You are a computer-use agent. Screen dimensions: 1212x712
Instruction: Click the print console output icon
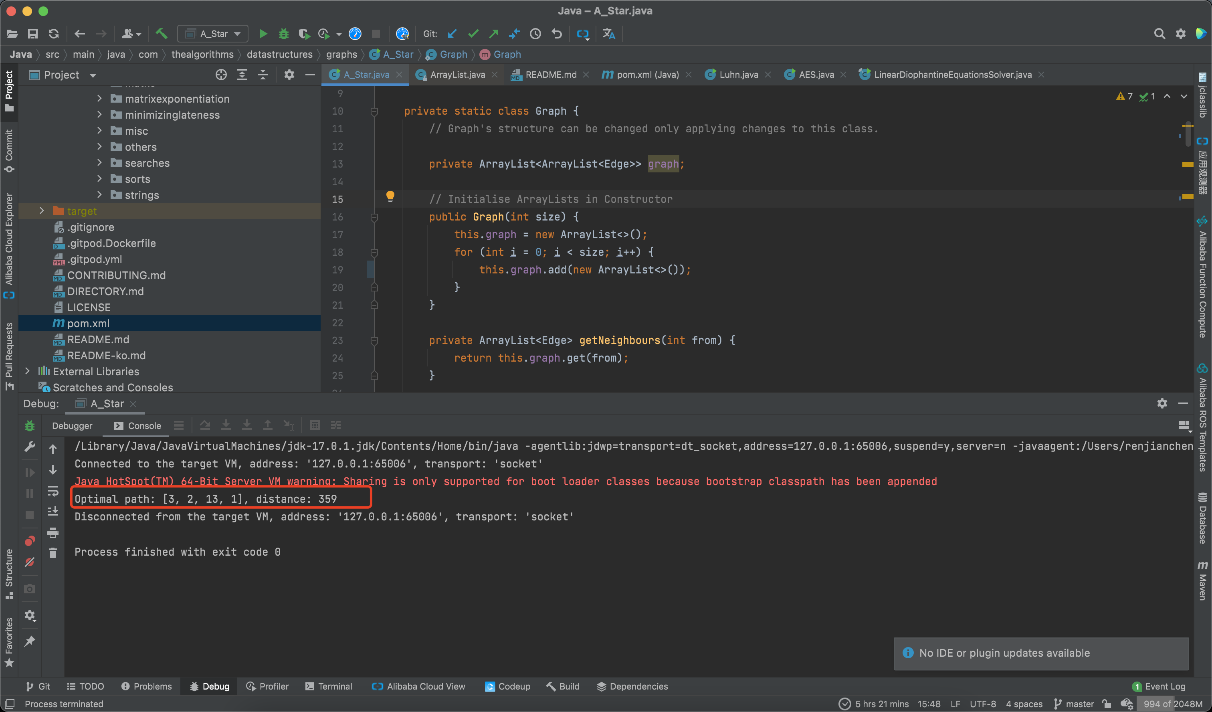pos(53,532)
